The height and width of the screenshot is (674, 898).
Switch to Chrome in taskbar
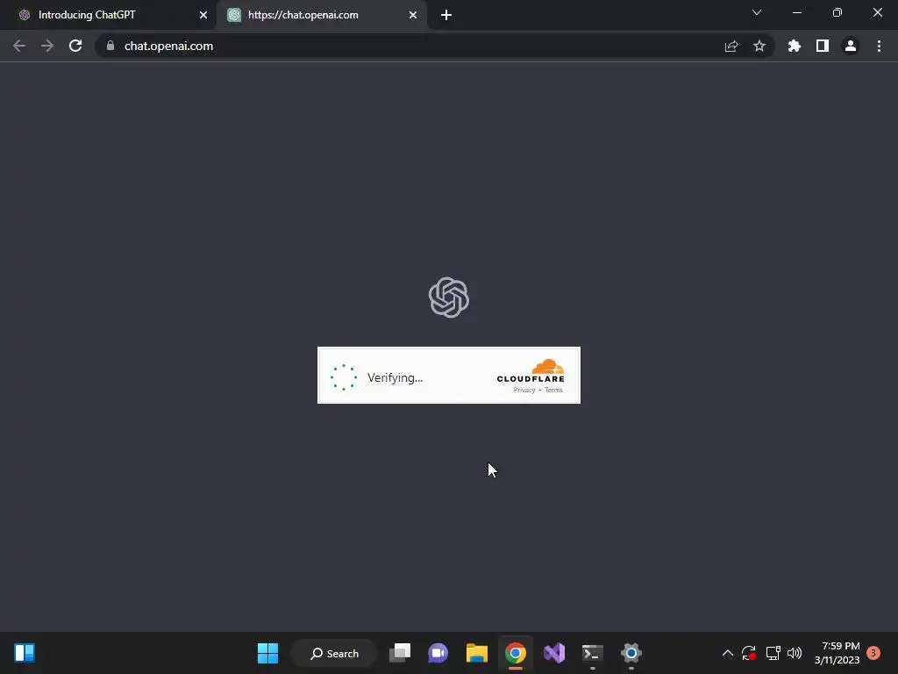516,653
